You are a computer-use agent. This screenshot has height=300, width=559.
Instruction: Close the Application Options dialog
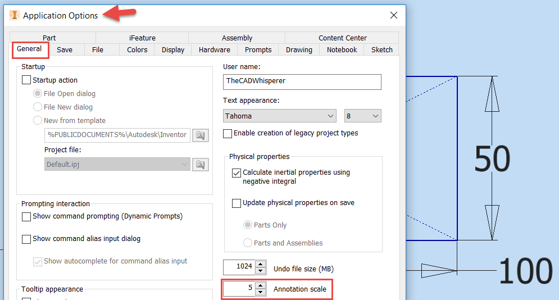pyautogui.click(x=394, y=15)
